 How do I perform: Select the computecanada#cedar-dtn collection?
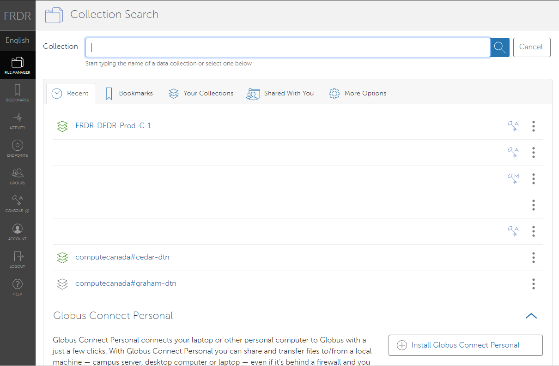tap(122, 257)
